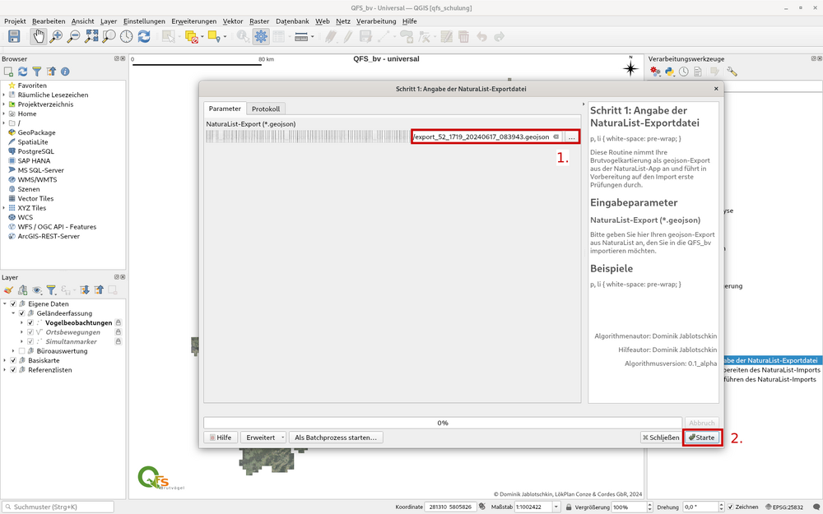Browse for file with the ... button
Screen dimensions: 823x514
(572, 137)
